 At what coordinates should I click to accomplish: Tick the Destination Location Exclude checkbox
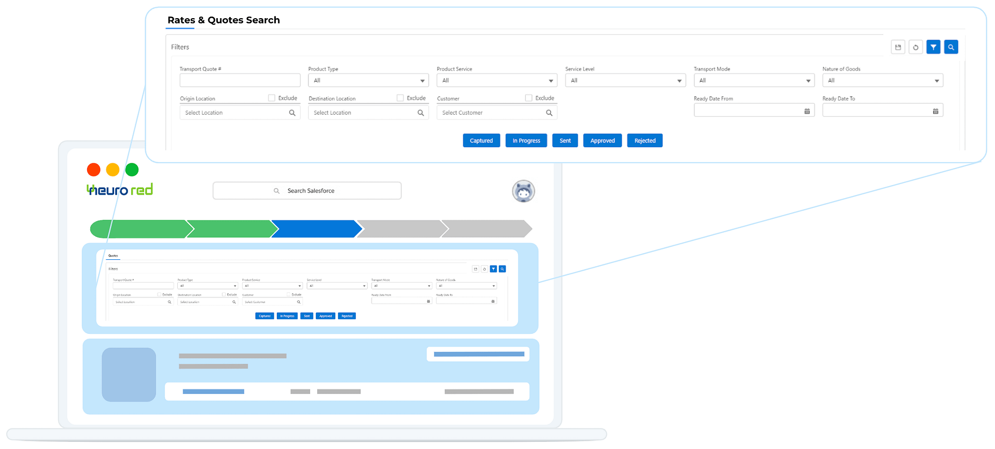click(400, 98)
